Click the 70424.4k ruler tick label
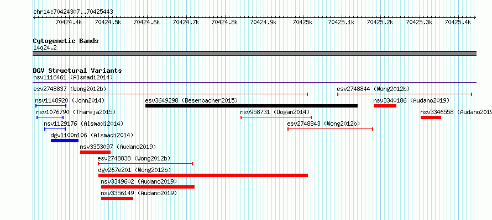 click(69, 22)
